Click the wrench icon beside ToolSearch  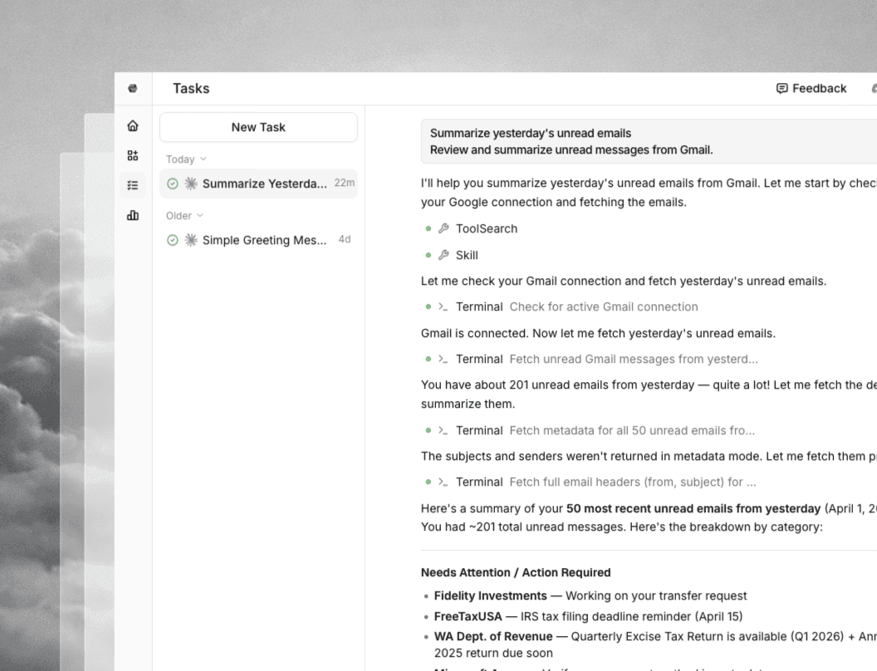click(443, 228)
